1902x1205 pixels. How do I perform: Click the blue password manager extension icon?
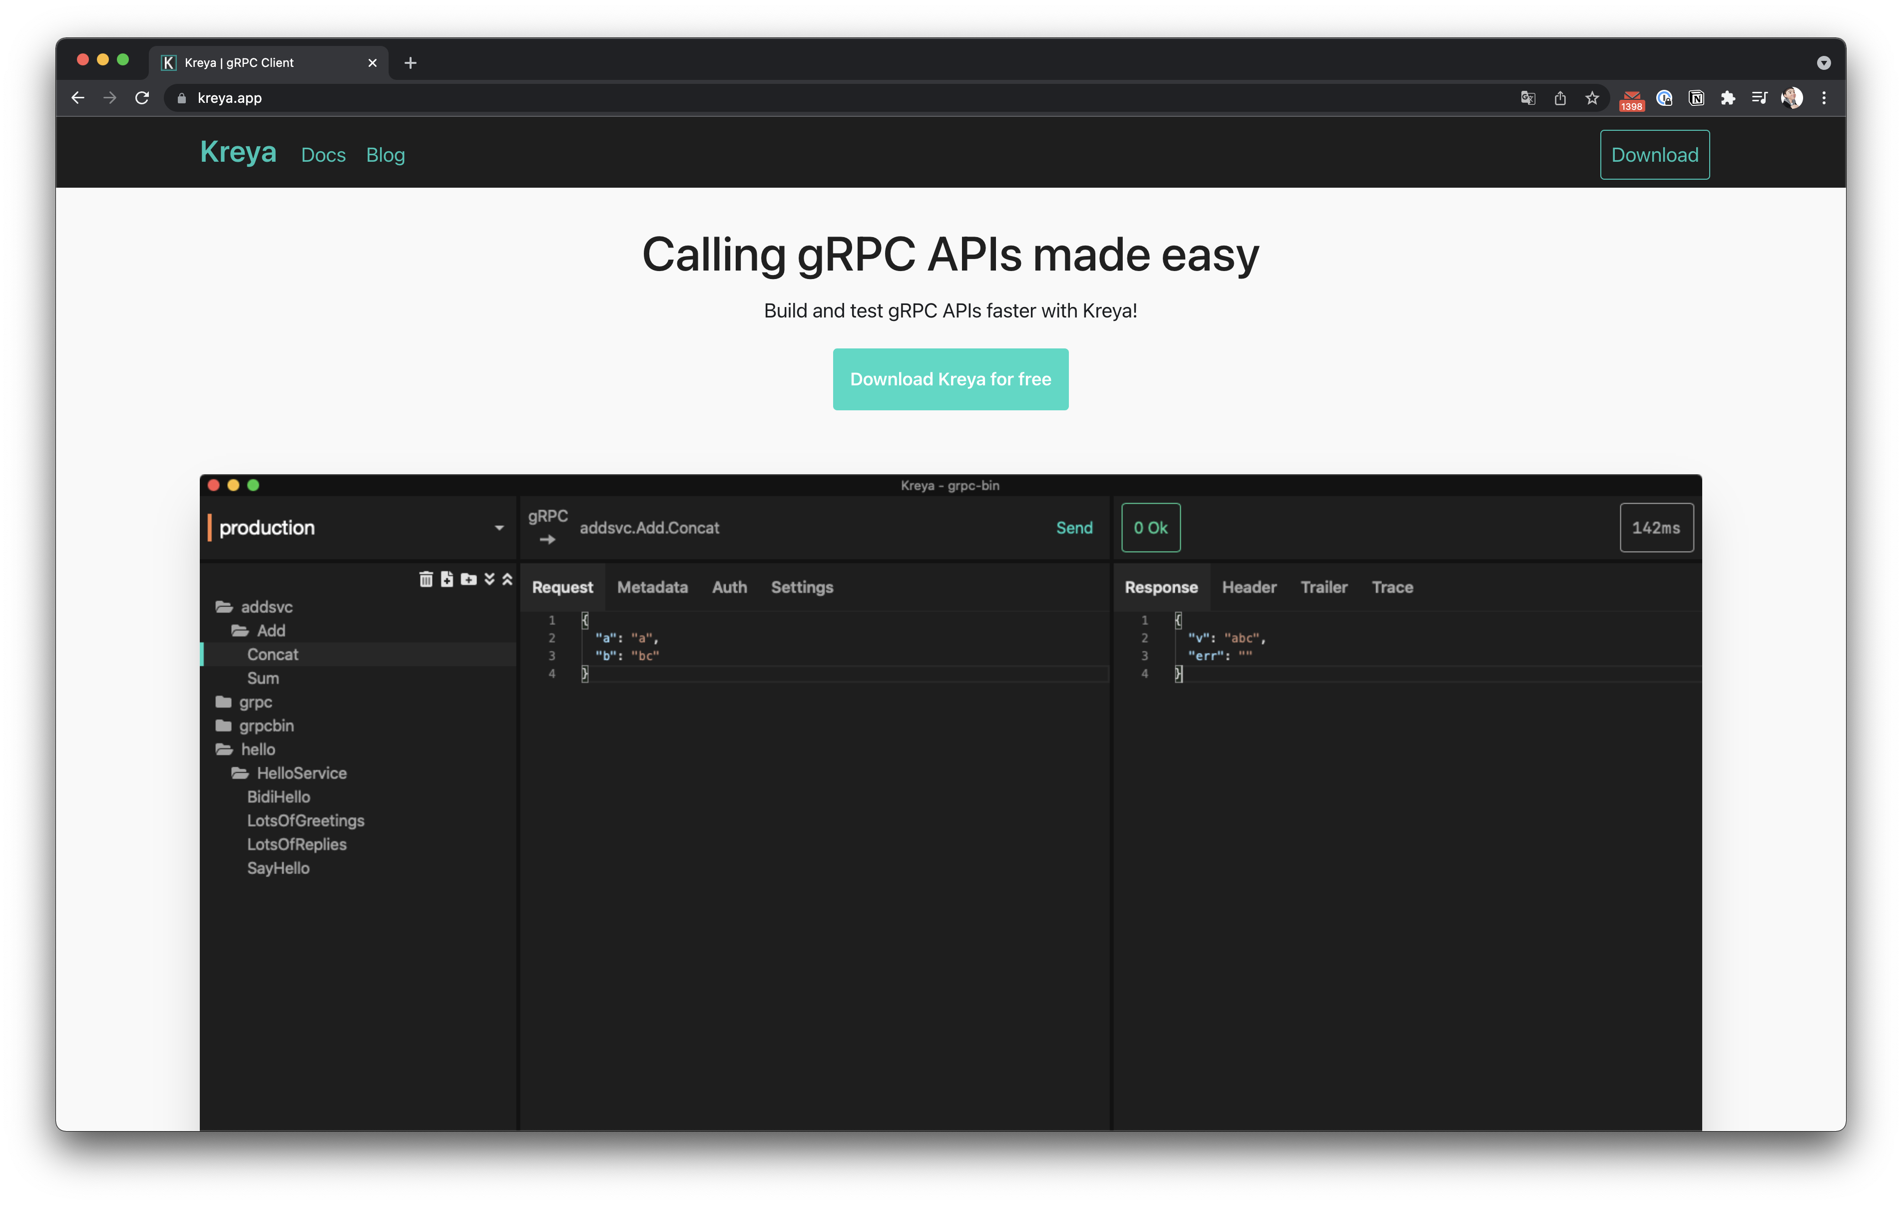pos(1664,98)
